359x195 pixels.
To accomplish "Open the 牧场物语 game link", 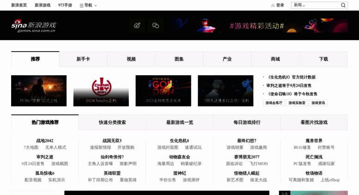I will point(314,173).
